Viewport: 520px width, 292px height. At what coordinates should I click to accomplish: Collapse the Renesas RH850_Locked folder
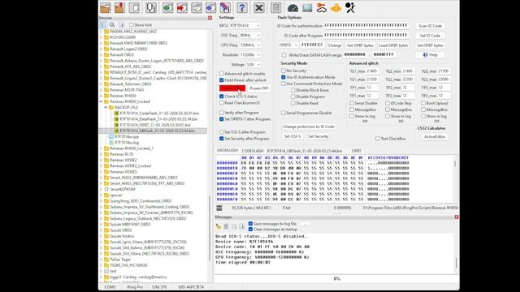coord(101,101)
